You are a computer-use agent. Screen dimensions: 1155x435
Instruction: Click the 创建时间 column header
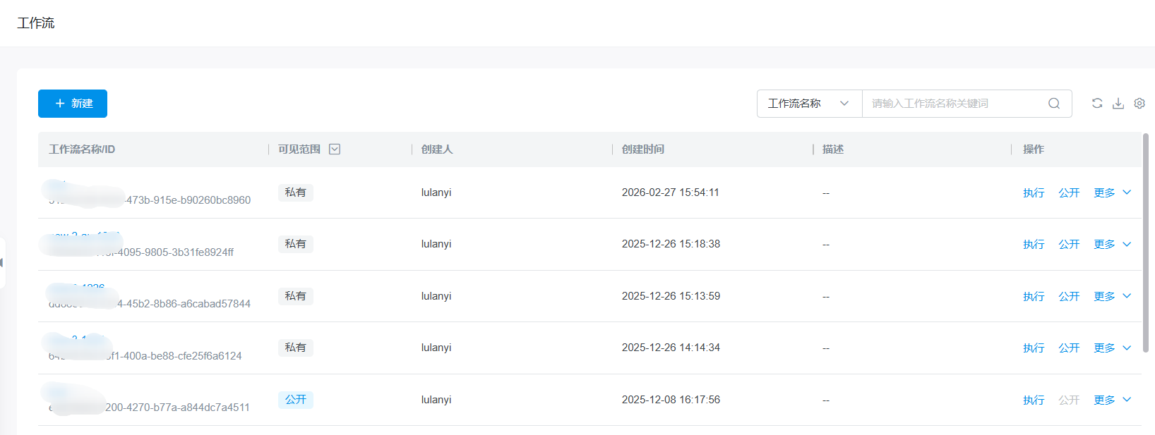pos(643,149)
